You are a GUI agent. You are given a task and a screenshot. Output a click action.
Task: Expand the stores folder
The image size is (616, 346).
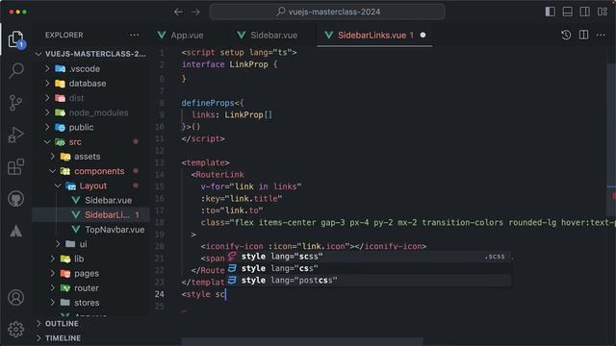tap(91, 303)
